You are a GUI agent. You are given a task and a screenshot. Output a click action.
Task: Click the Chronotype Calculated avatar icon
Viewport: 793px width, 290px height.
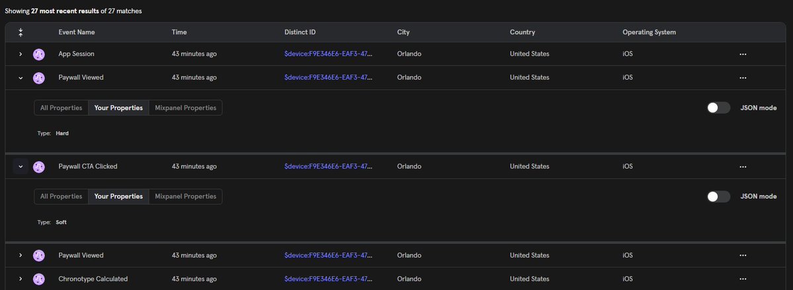pyautogui.click(x=38, y=279)
